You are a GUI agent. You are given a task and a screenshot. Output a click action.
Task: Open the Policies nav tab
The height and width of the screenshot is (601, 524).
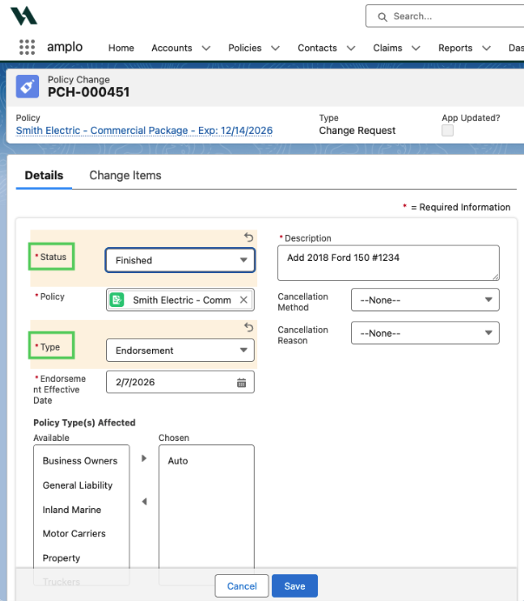pos(245,48)
